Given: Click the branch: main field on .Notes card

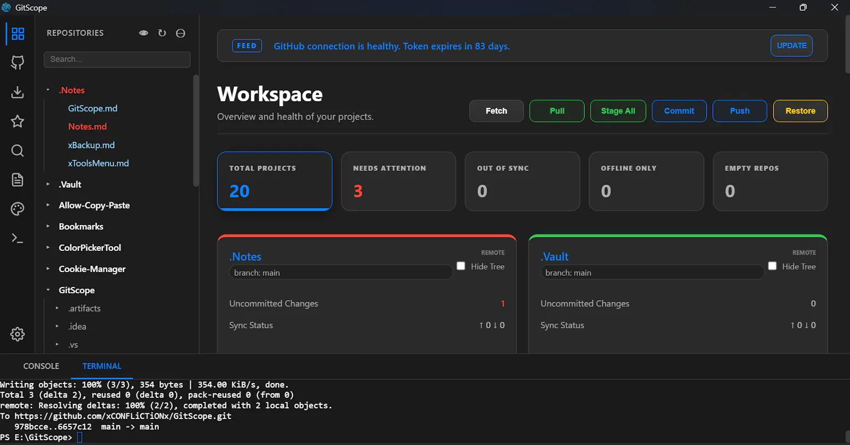Looking at the screenshot, I should (341, 273).
